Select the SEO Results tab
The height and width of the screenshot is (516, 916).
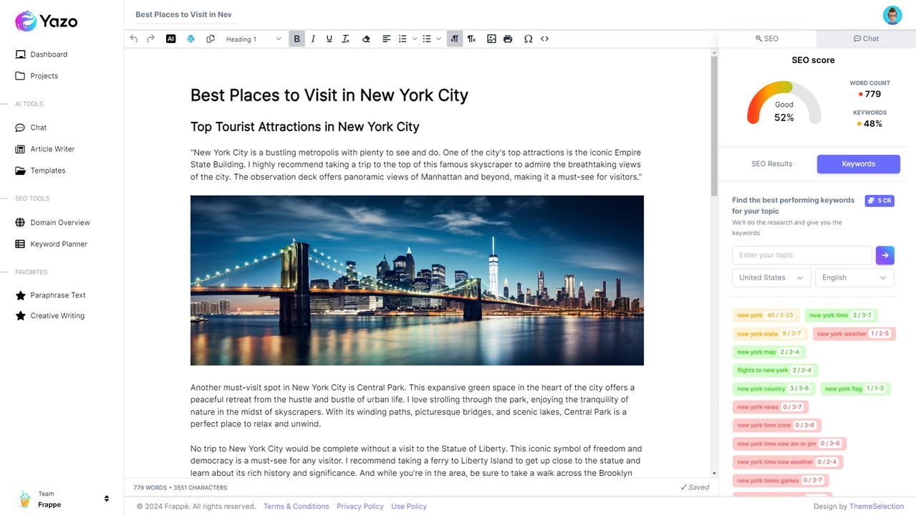(x=771, y=164)
